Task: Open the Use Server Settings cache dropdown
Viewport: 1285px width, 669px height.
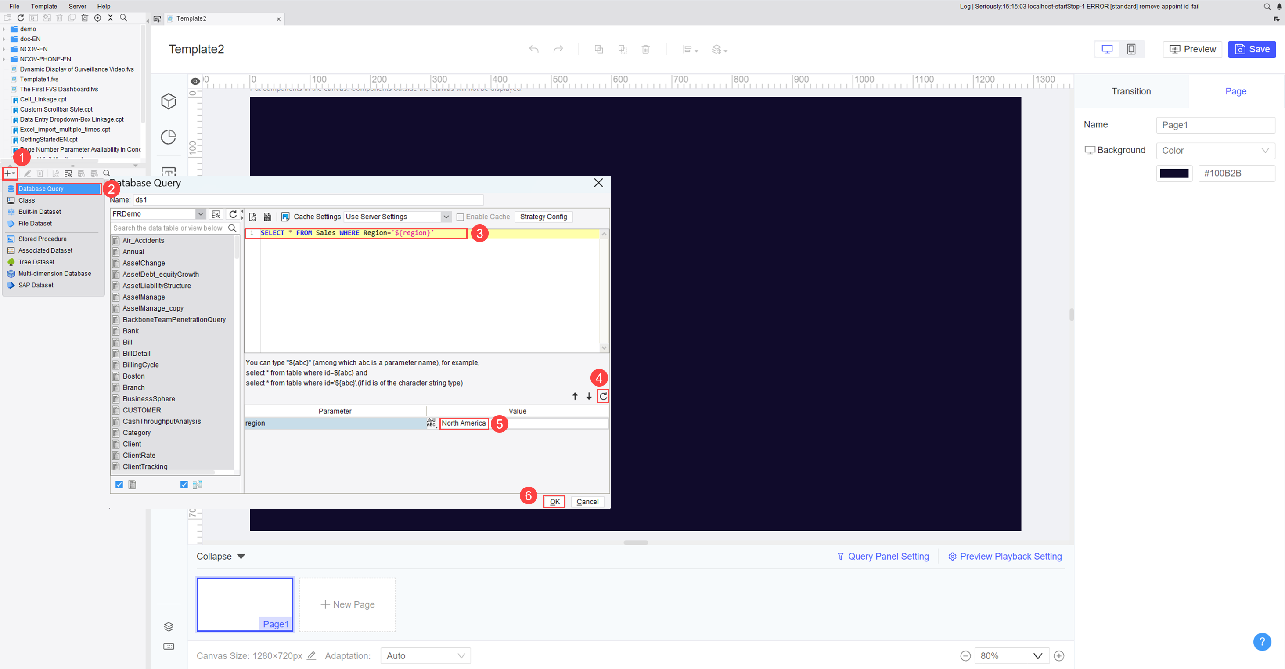Action: (446, 217)
